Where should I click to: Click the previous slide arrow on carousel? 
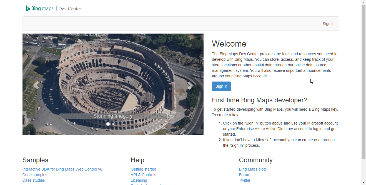pyautogui.click(x=36, y=85)
